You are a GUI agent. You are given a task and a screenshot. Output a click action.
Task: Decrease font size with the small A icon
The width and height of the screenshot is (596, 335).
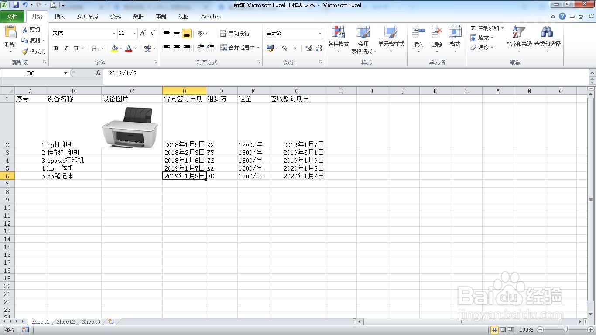152,33
